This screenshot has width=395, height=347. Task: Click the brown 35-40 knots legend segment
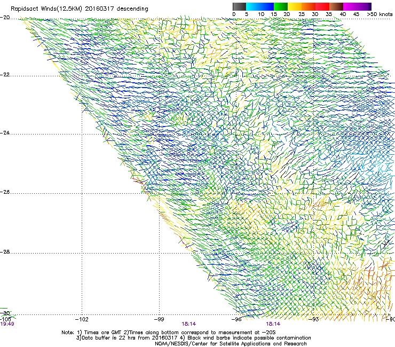[336, 6]
